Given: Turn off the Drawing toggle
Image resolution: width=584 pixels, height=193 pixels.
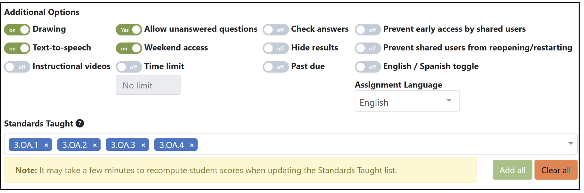Looking at the screenshot, I should pos(17,30).
